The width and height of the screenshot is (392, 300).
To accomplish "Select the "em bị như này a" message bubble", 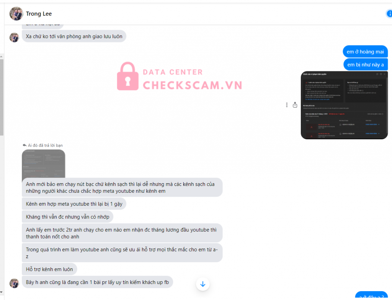I will click(366, 65).
